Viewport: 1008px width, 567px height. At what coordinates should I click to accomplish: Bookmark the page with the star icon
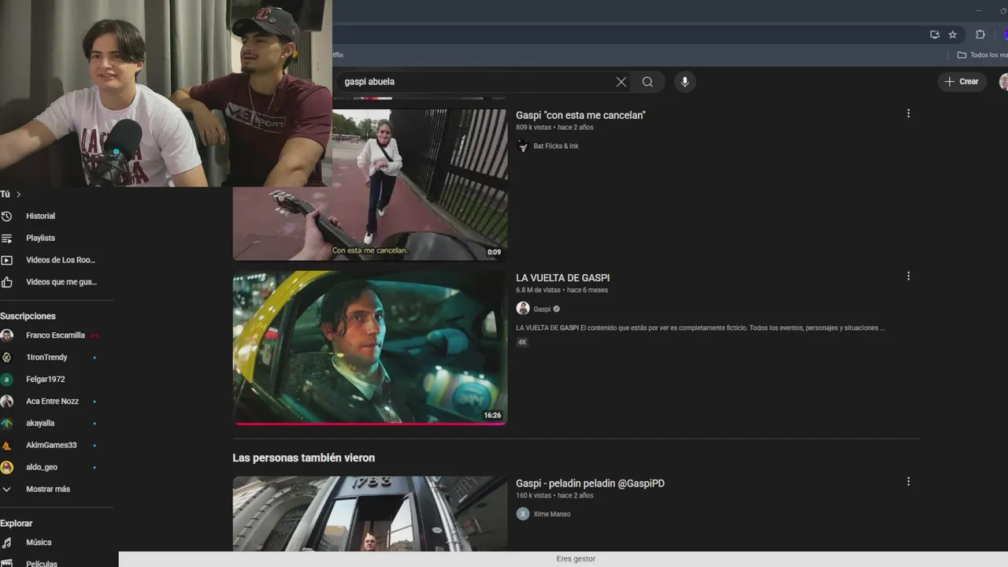coord(953,35)
